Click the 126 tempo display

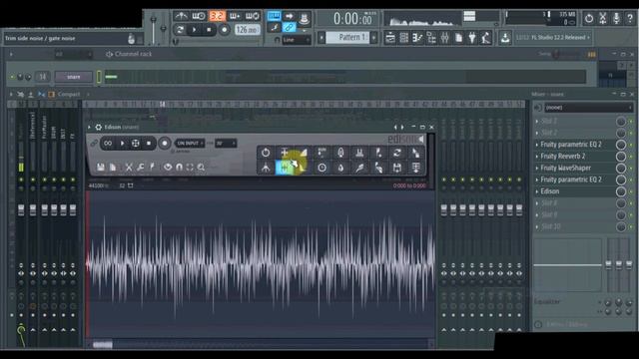(x=248, y=29)
